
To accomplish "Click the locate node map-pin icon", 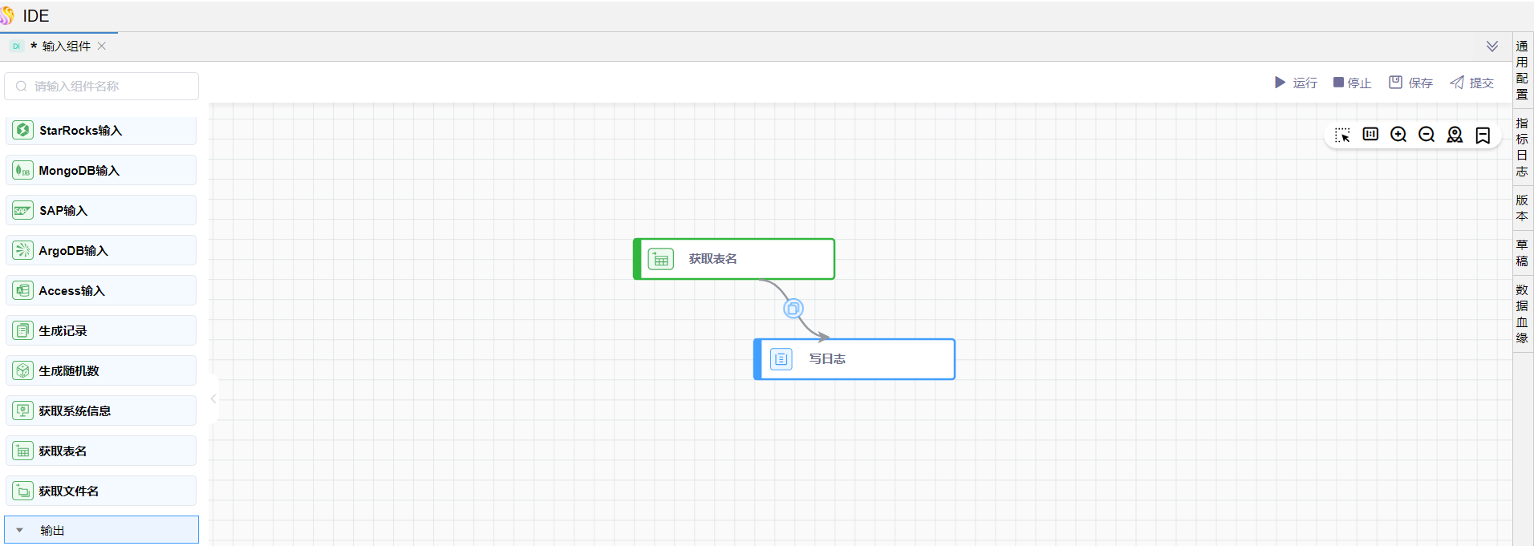I will pos(1455,135).
